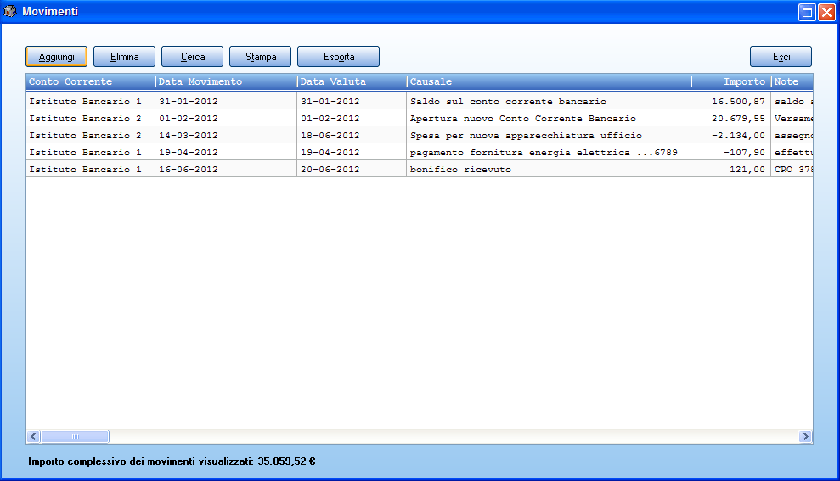This screenshot has width=840, height=481.
Task: Click Data Valuta 18-06-2012 cell
Action: click(352, 136)
